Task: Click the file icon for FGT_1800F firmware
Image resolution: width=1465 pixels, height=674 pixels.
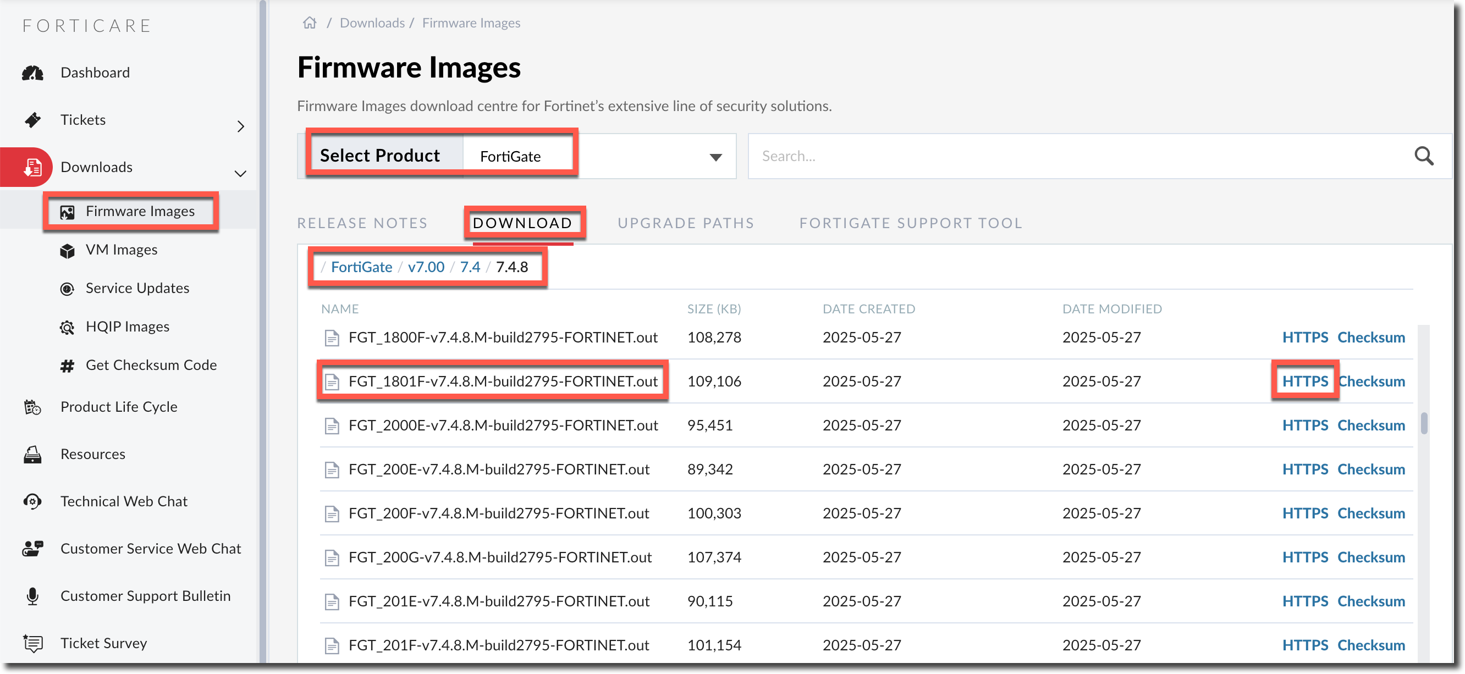Action: tap(332, 338)
